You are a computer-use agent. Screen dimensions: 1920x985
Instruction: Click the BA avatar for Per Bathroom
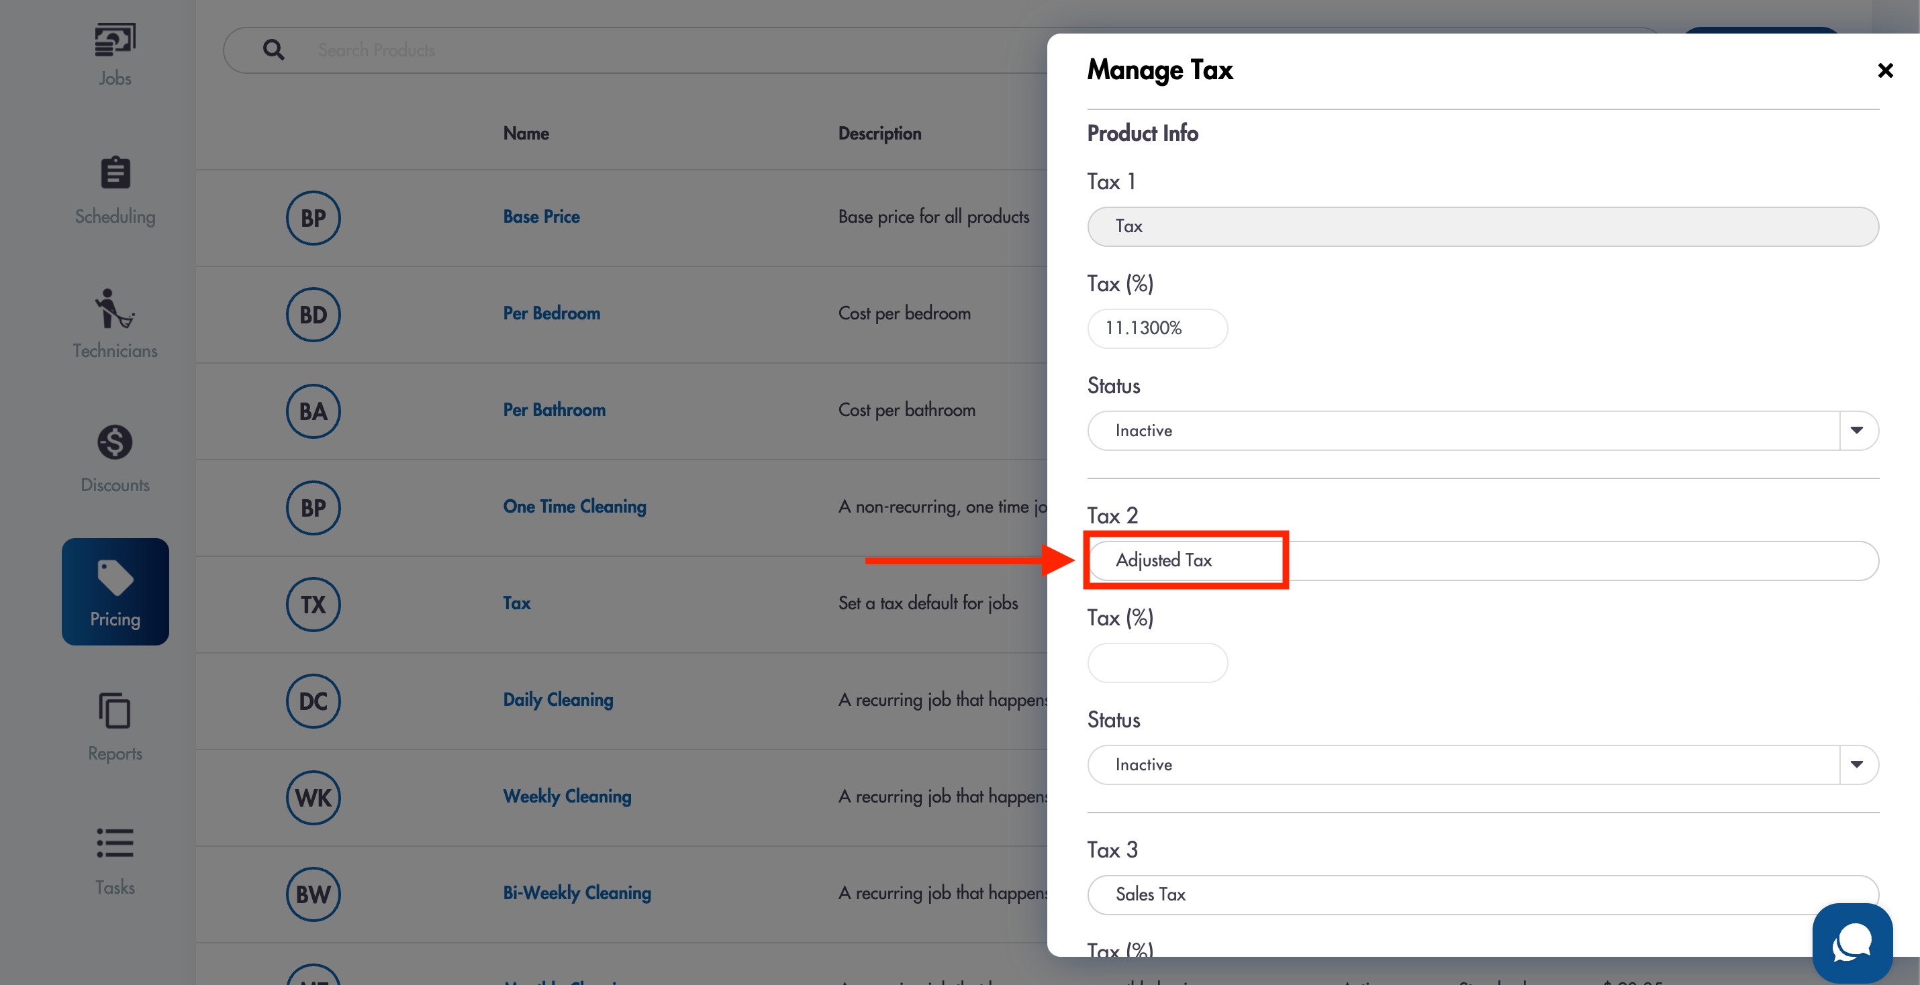coord(313,411)
